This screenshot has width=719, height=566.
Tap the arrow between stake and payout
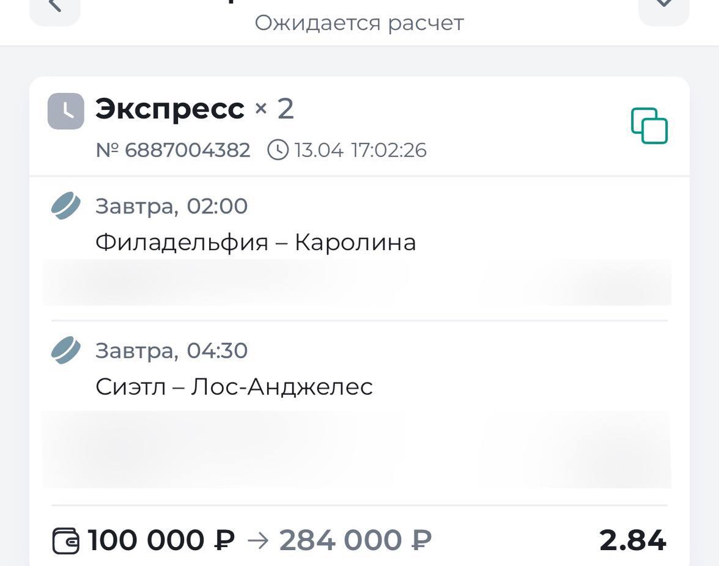(257, 540)
